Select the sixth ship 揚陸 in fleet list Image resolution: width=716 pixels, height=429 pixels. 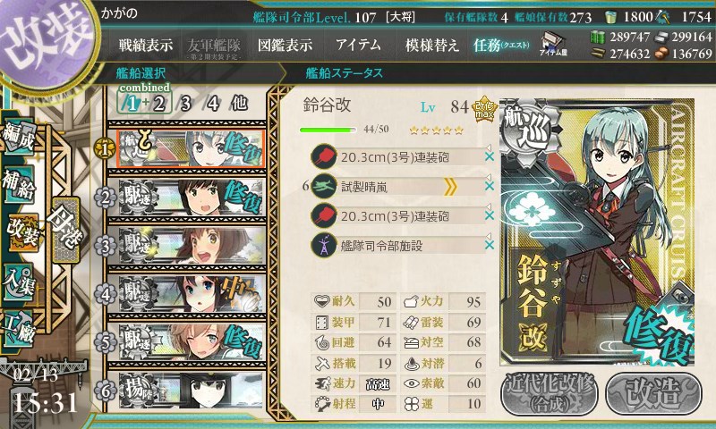(192, 391)
